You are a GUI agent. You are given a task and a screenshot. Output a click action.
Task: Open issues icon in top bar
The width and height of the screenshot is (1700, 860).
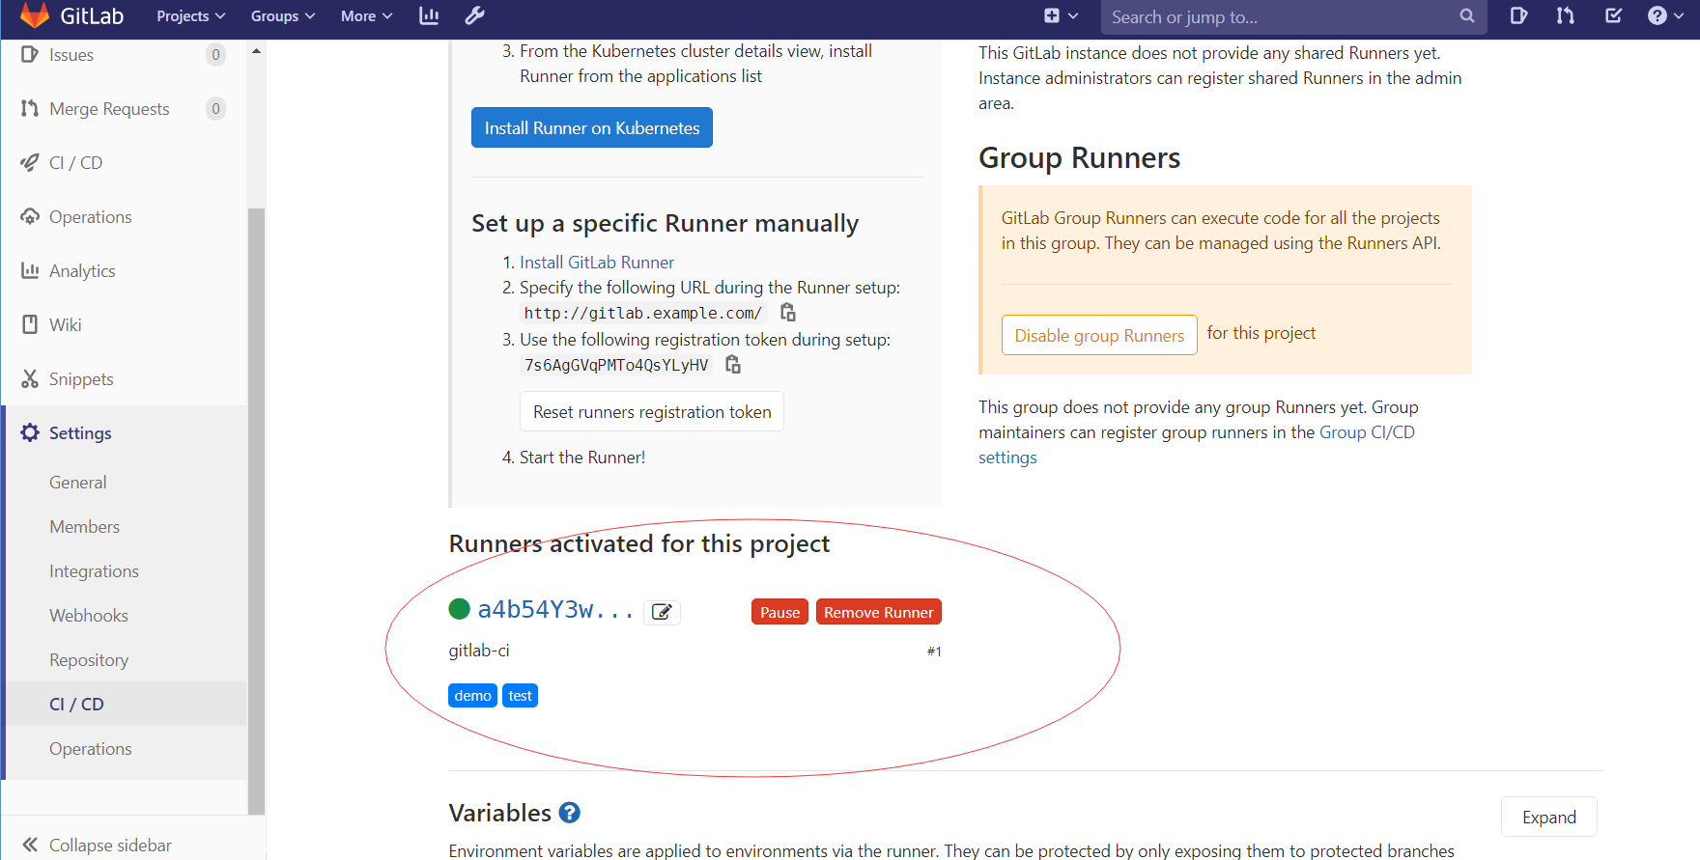(1518, 15)
